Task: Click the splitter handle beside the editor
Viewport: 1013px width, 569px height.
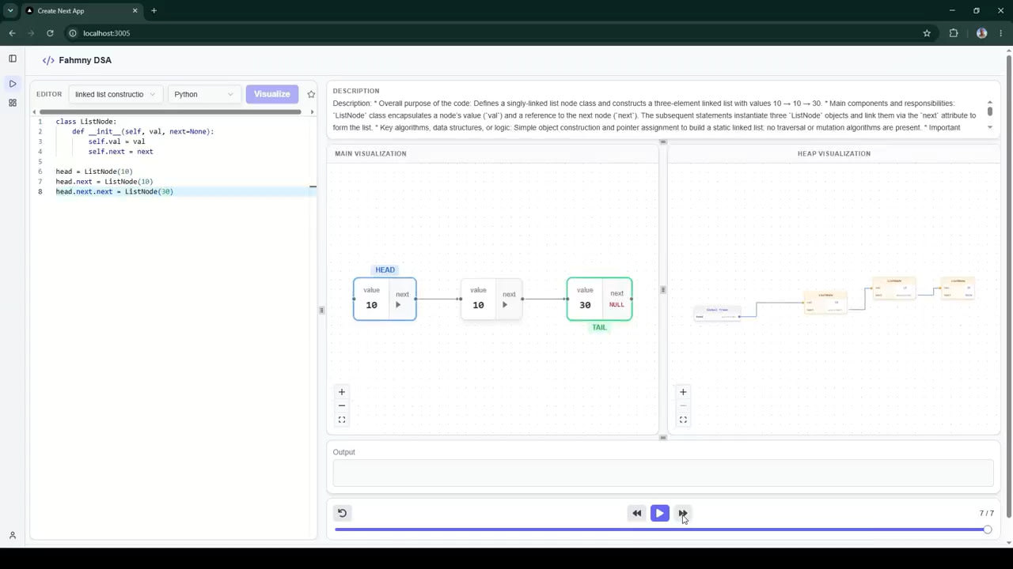Action: click(x=321, y=310)
